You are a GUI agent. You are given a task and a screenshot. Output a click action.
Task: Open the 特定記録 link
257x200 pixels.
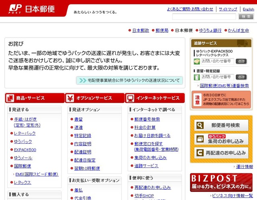click(x=83, y=136)
